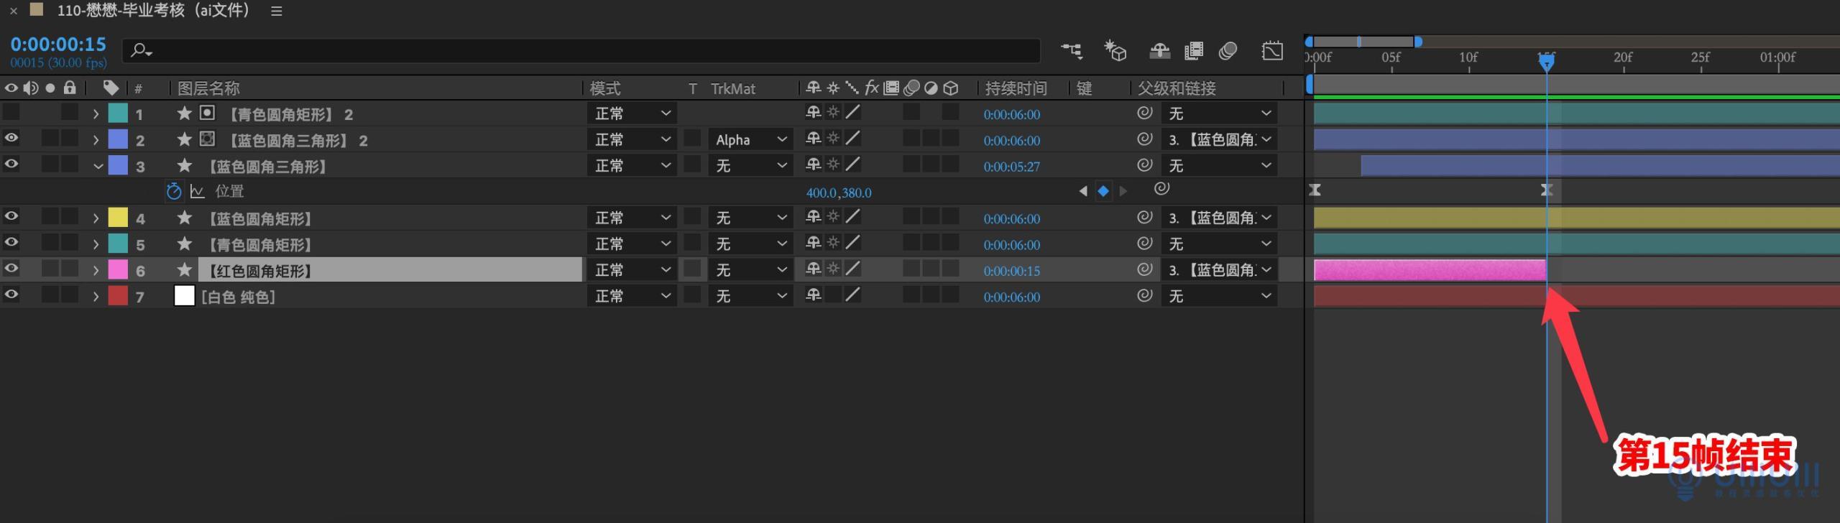Open the composition mini-flowchart icon

point(1071,50)
